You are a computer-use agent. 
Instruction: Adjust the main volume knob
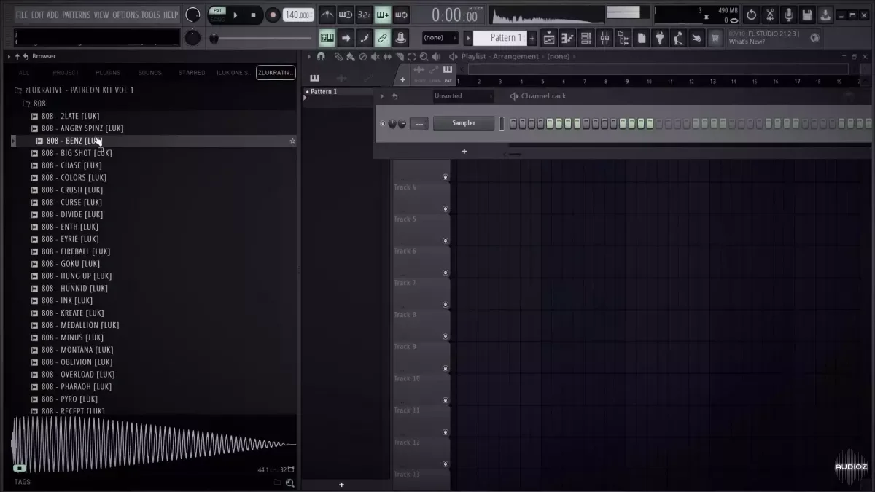coord(192,15)
